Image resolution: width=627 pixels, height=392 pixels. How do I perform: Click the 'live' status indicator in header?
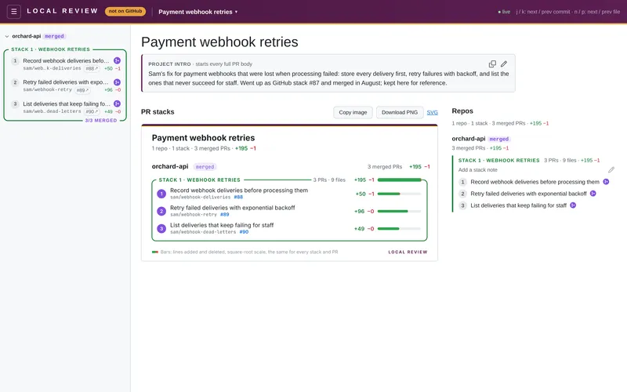pyautogui.click(x=504, y=12)
